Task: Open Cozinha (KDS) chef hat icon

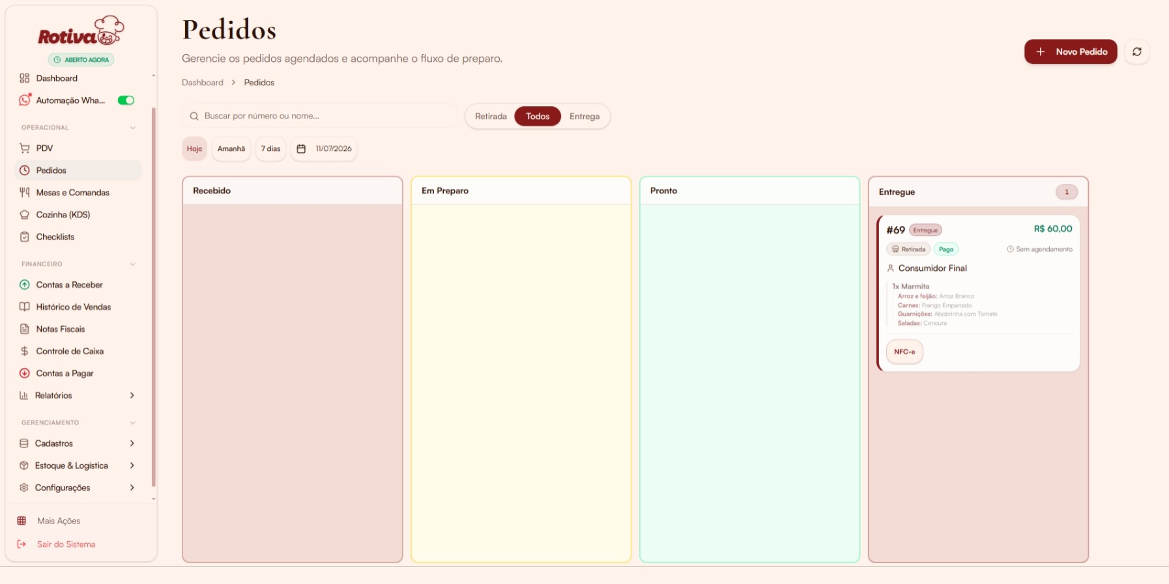Action: (x=25, y=215)
